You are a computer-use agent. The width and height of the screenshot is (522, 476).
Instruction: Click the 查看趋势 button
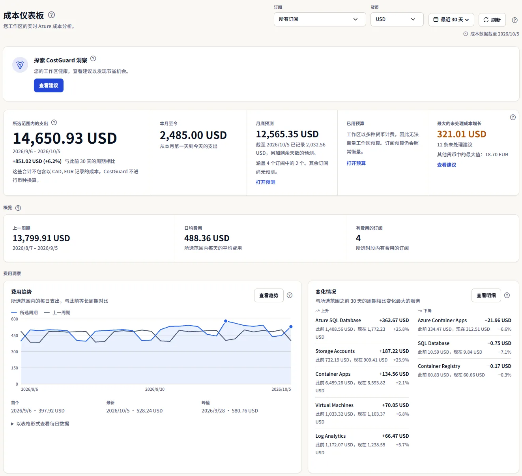[x=269, y=295]
